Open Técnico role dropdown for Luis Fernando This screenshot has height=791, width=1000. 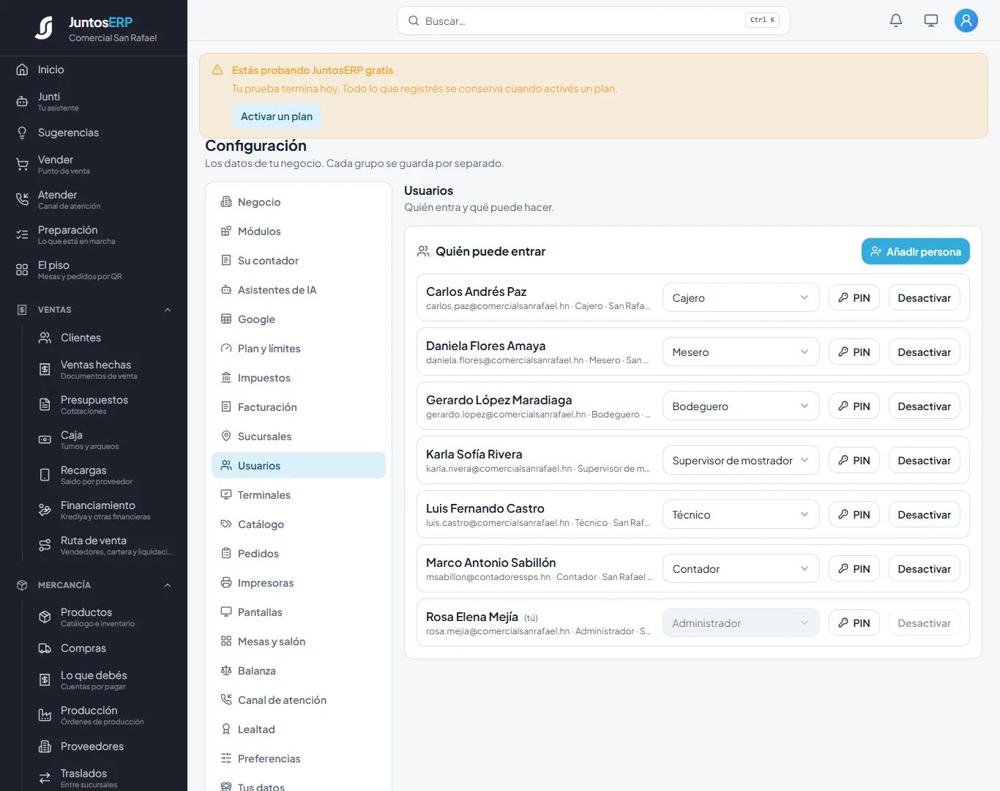(x=741, y=515)
